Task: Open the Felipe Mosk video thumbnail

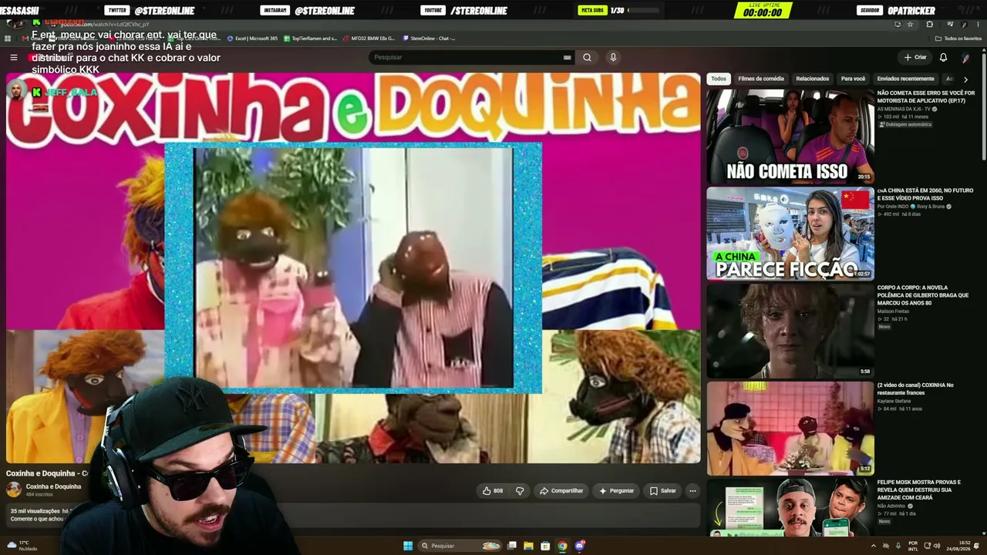Action: click(x=790, y=507)
